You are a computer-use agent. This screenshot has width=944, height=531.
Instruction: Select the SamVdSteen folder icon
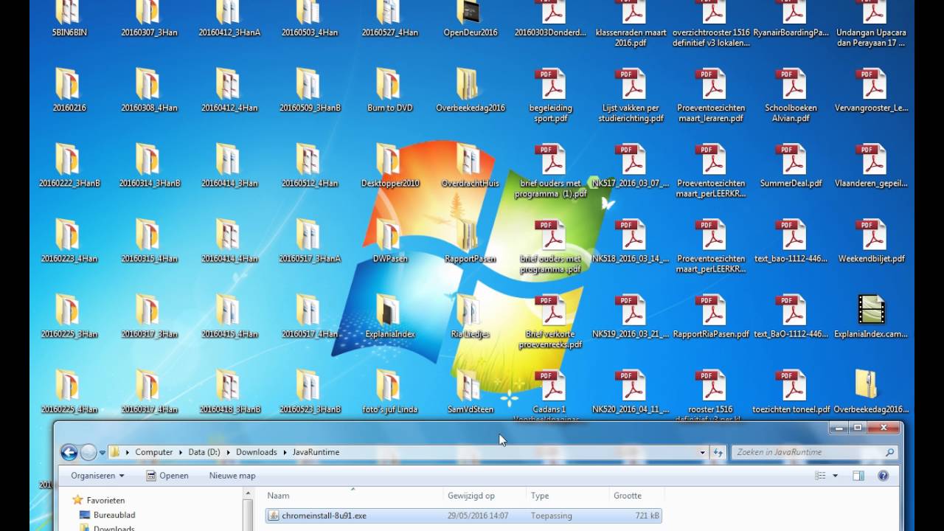point(470,385)
